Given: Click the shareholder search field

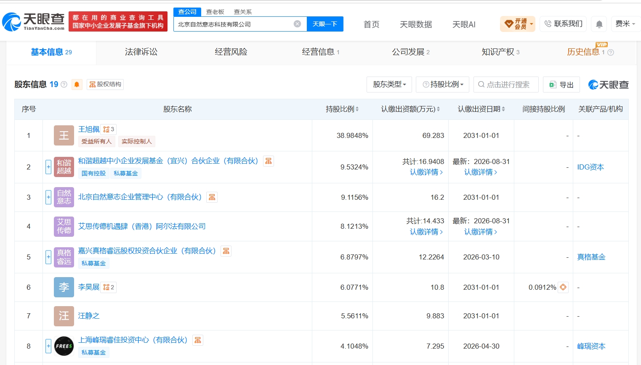Looking at the screenshot, I should 506,85.
